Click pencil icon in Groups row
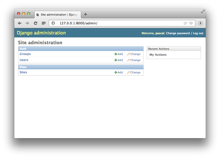220x158 pixels. (128, 54)
